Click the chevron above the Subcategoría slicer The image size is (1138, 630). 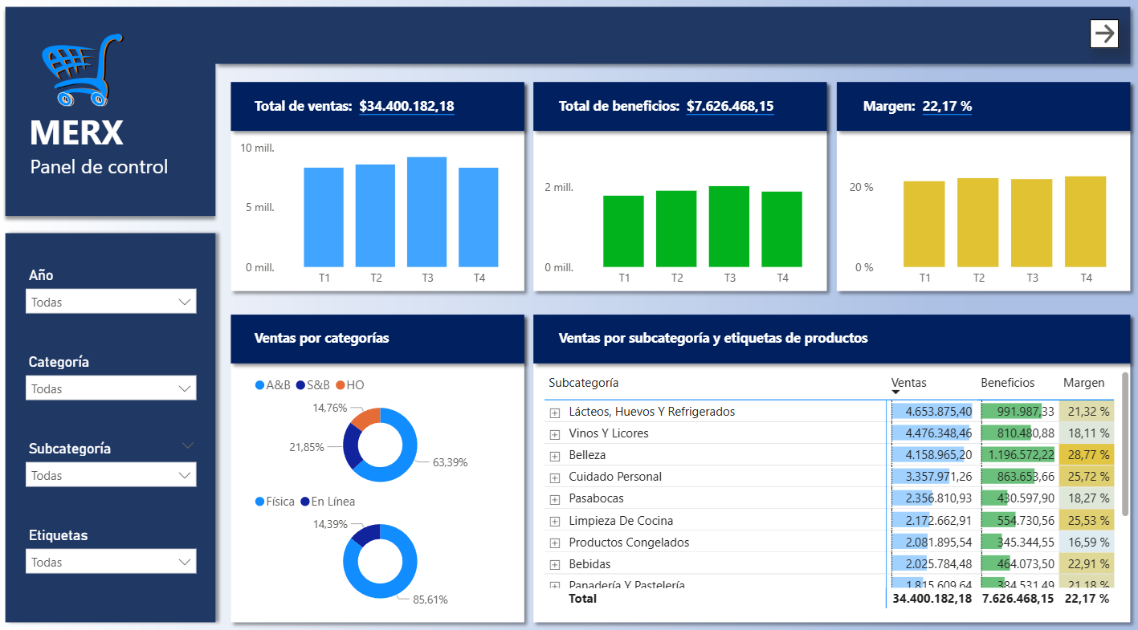[x=188, y=445]
